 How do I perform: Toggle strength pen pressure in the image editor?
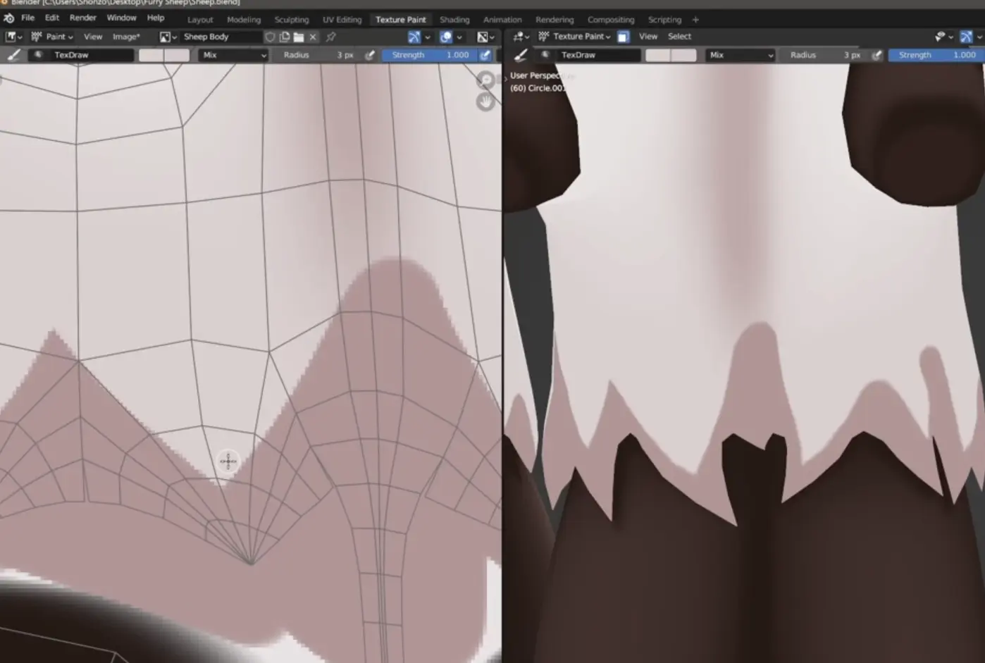coord(485,55)
